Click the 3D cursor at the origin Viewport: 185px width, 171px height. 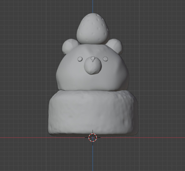click(92, 137)
